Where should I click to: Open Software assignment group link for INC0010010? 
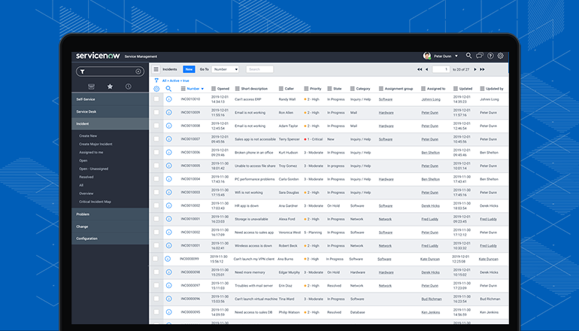pos(386,99)
